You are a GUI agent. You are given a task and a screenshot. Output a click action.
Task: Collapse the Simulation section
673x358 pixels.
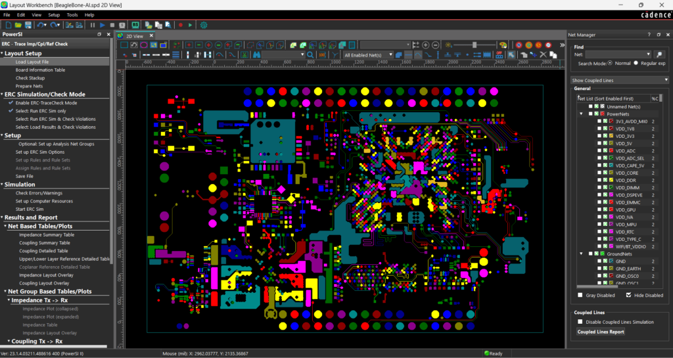[x=2, y=185]
